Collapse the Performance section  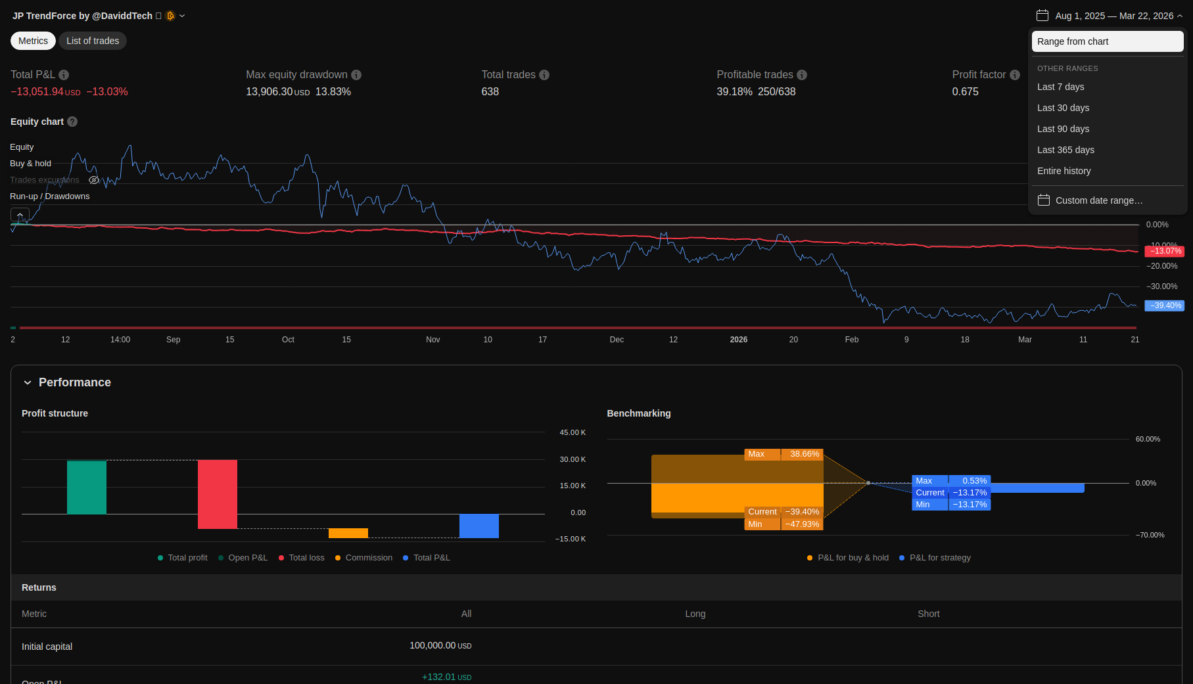(x=28, y=382)
